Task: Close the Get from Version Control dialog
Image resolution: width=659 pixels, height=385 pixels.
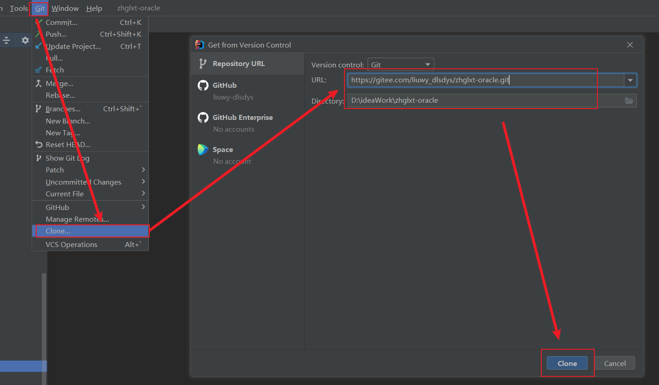Action: coord(630,45)
